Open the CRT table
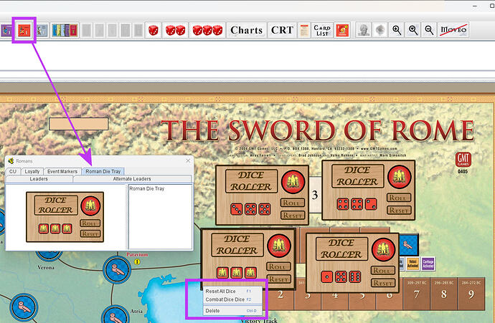This screenshot has height=323, width=495. (x=282, y=30)
